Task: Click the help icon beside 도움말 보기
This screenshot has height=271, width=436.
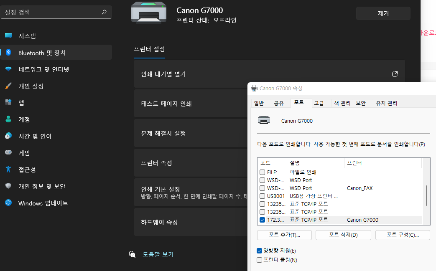Action: pyautogui.click(x=132, y=254)
